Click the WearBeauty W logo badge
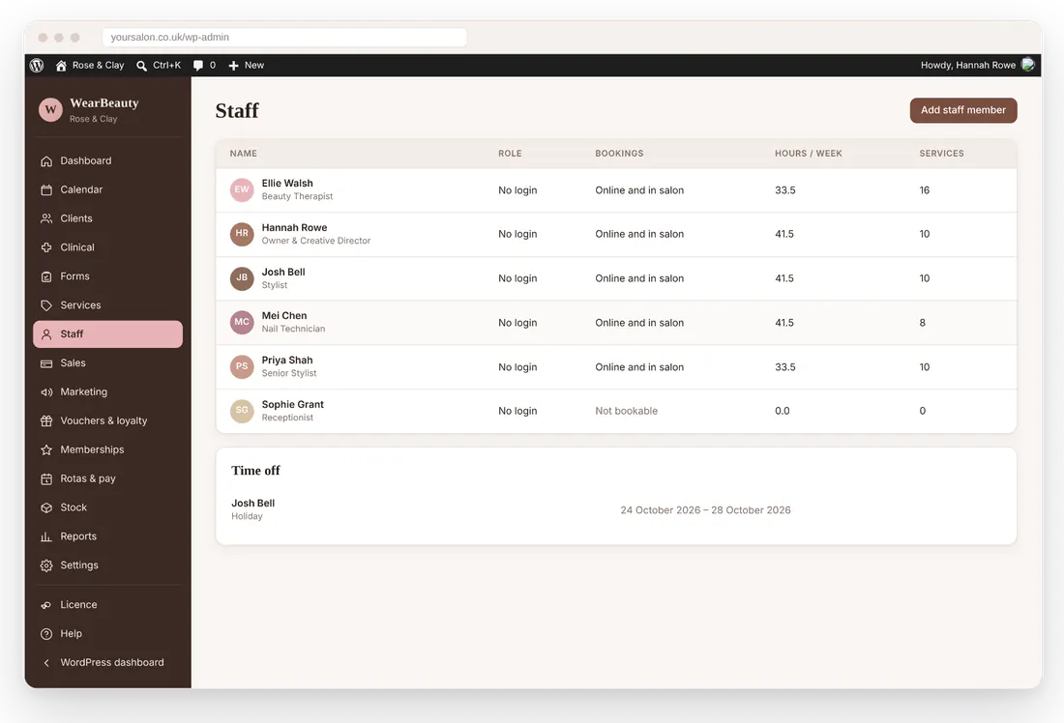The width and height of the screenshot is (1064, 723). click(50, 110)
